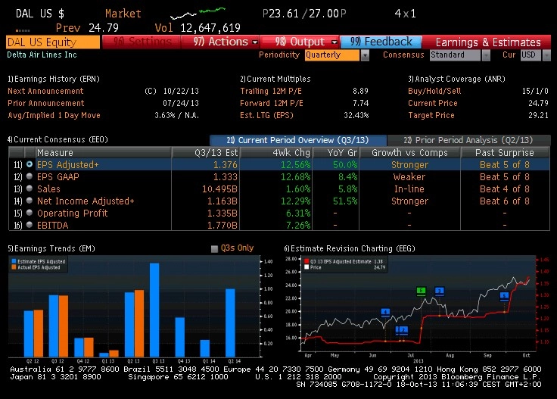Click the Weaker growth vs comps cell
This screenshot has width=557, height=399.
[x=409, y=177]
